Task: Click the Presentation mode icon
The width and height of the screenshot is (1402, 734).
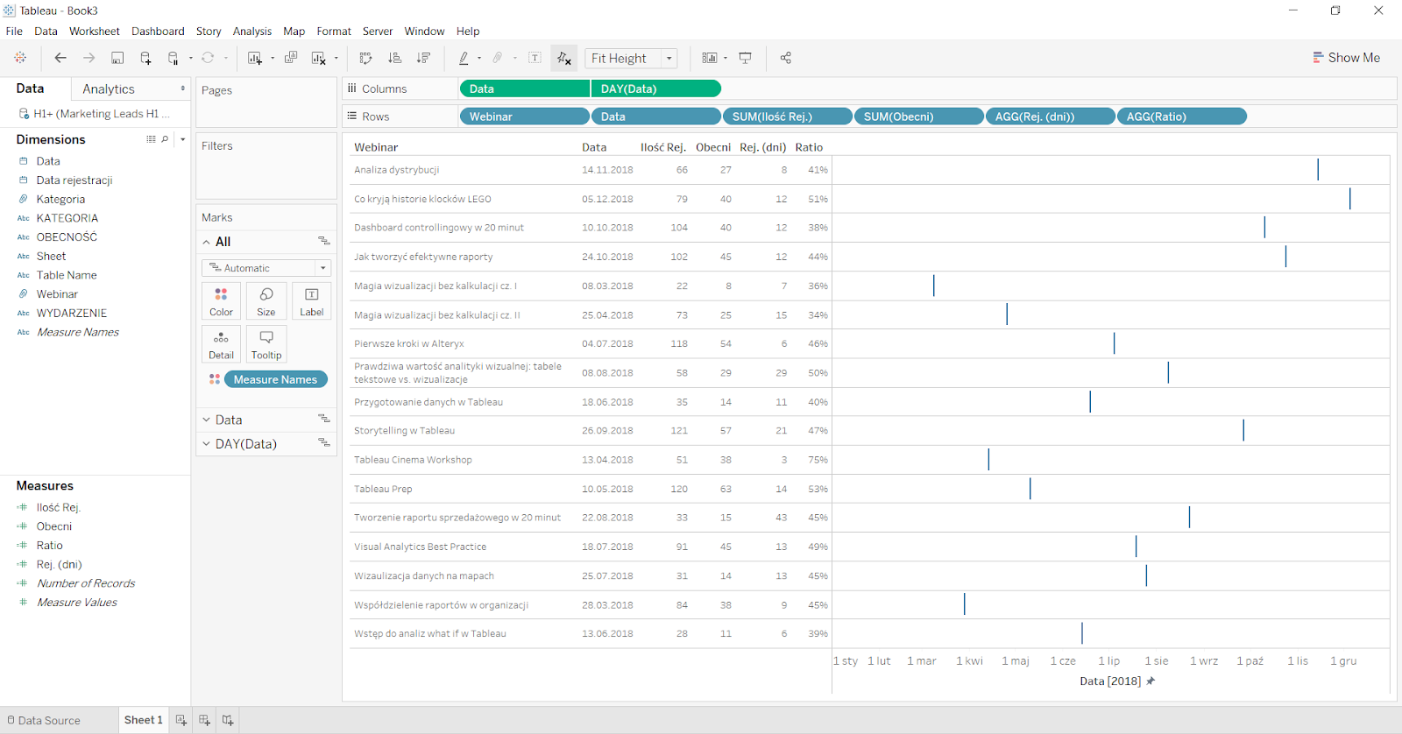Action: point(745,58)
